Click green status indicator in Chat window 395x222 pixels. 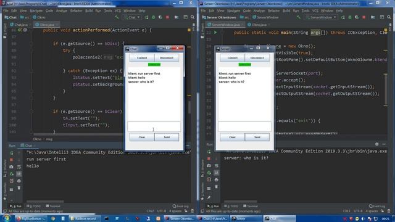pyautogui.click(x=154, y=65)
